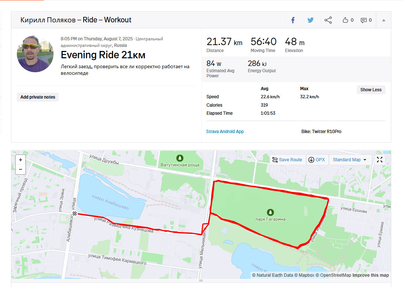This screenshot has height=287, width=403.
Task: Save Route from the map toolbar
Action: click(x=287, y=159)
